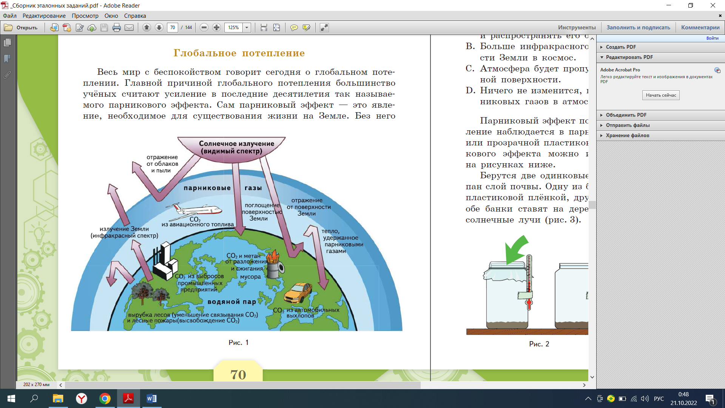Open File Explorer from taskbar
The width and height of the screenshot is (725, 408).
point(58,399)
